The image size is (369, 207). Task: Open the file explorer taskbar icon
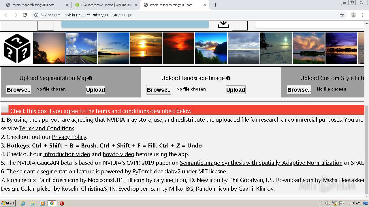33,203
